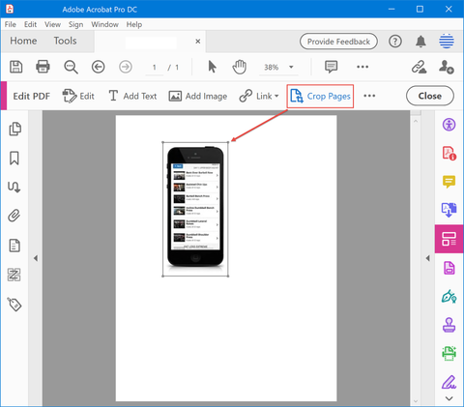Open the Fill & Sign pen tool

pos(449,382)
